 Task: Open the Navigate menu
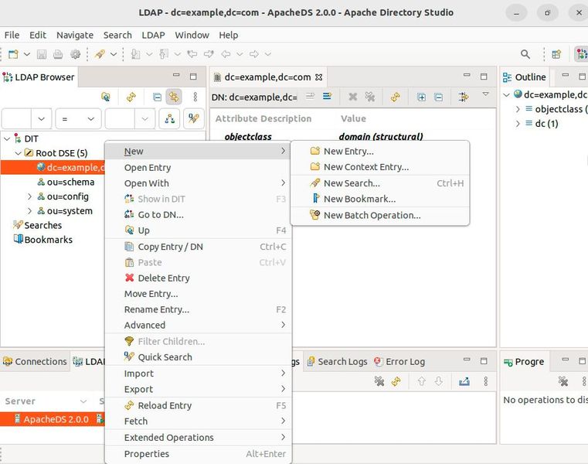[x=75, y=36]
